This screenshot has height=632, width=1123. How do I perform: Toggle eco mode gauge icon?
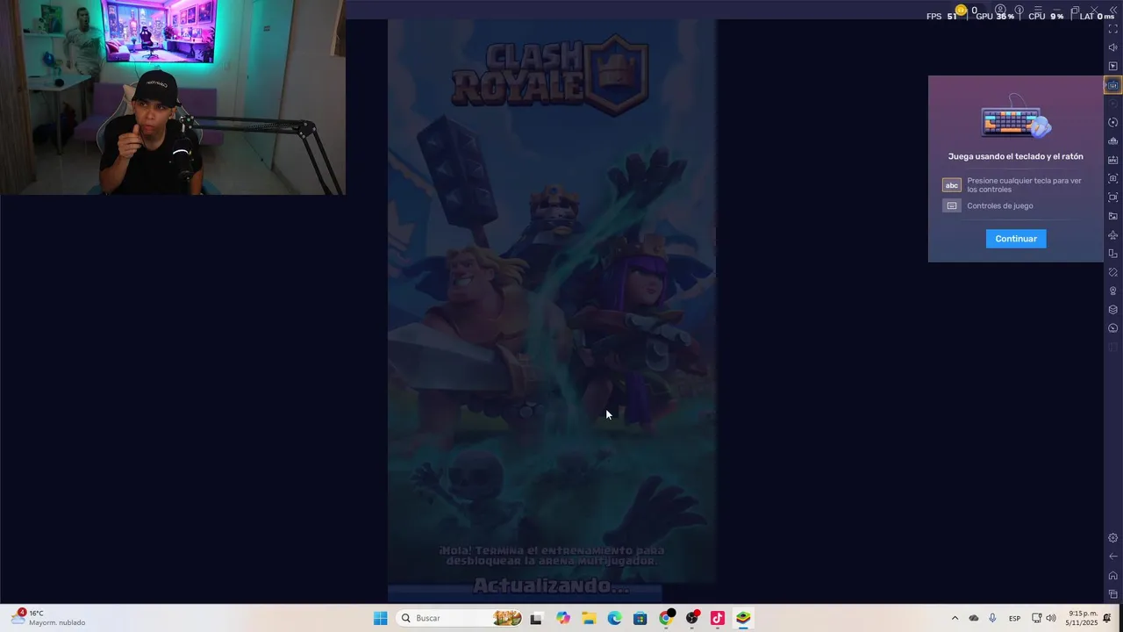tap(1112, 328)
